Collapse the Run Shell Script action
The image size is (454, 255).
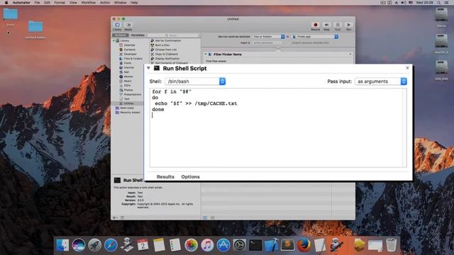point(148,68)
